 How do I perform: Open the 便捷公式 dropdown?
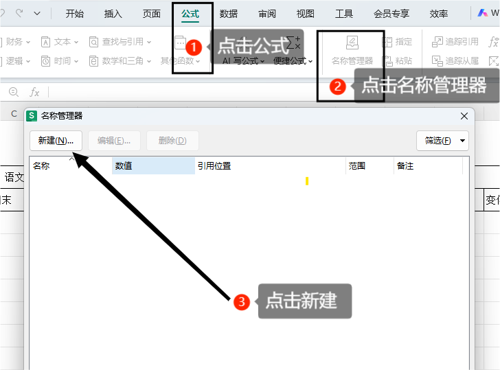[293, 60]
